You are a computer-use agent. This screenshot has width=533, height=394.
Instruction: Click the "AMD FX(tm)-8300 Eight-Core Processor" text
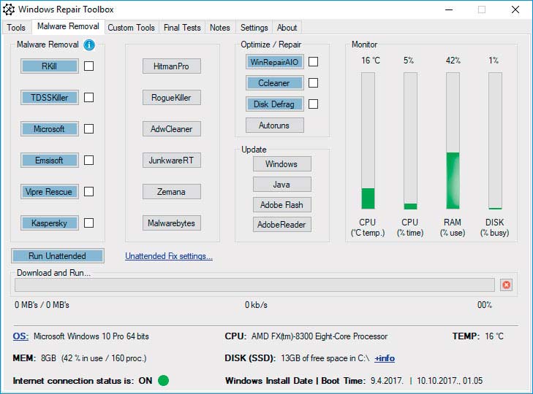pyautogui.click(x=320, y=336)
